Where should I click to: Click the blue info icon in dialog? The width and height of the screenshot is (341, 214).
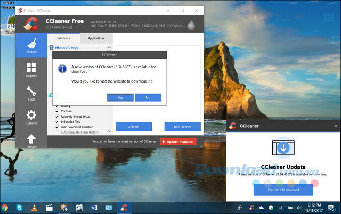click(62, 69)
